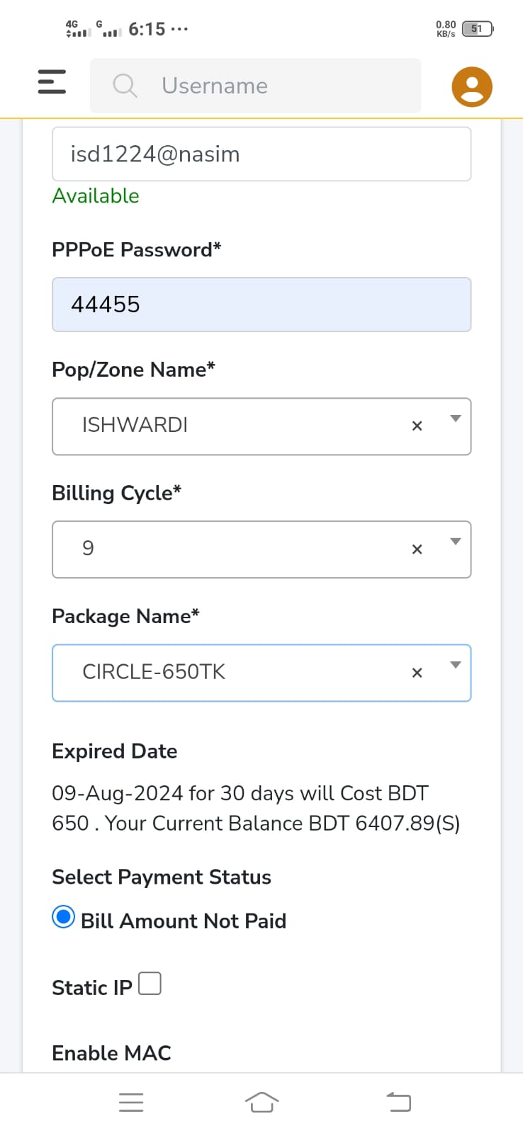Screen dimensions: 523x1133
Task: Remove the CIRCLE-650TK package selection
Action: coord(417,673)
